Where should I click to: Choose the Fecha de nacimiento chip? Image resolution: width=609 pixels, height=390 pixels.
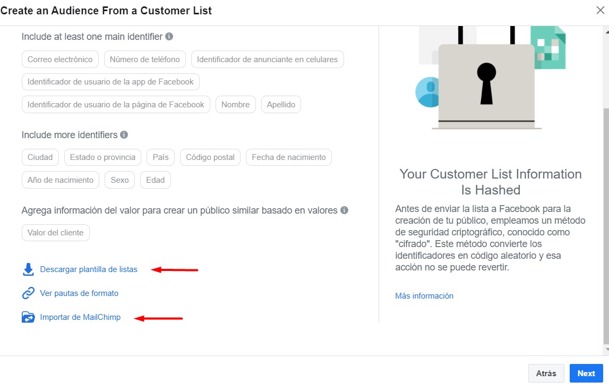[289, 157]
